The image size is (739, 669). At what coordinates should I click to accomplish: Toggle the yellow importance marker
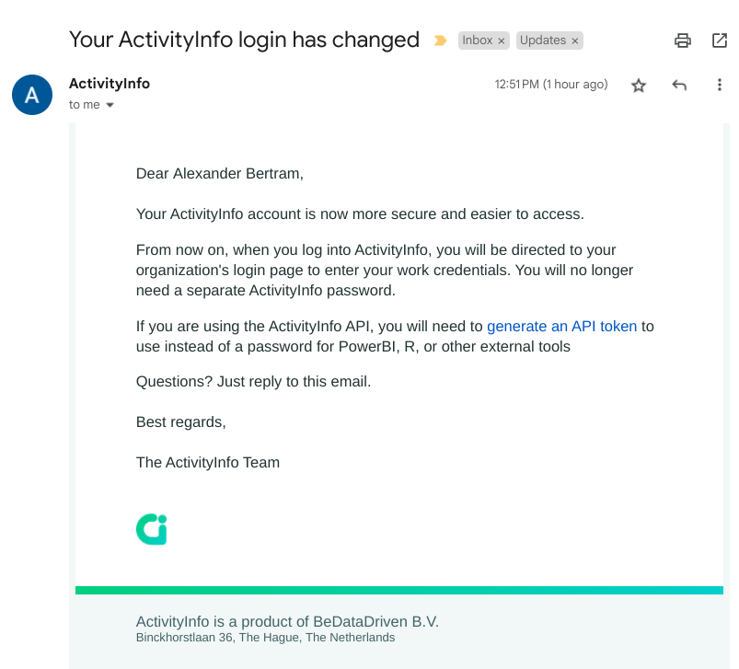(x=440, y=40)
